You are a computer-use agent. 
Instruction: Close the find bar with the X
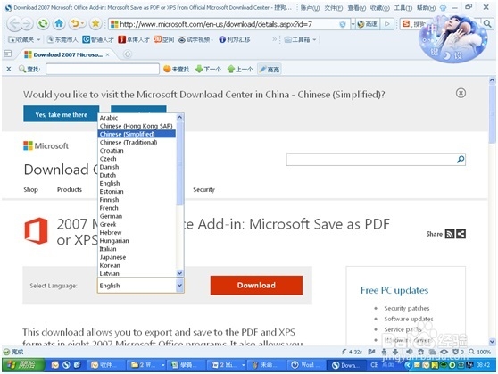[x=9, y=69]
